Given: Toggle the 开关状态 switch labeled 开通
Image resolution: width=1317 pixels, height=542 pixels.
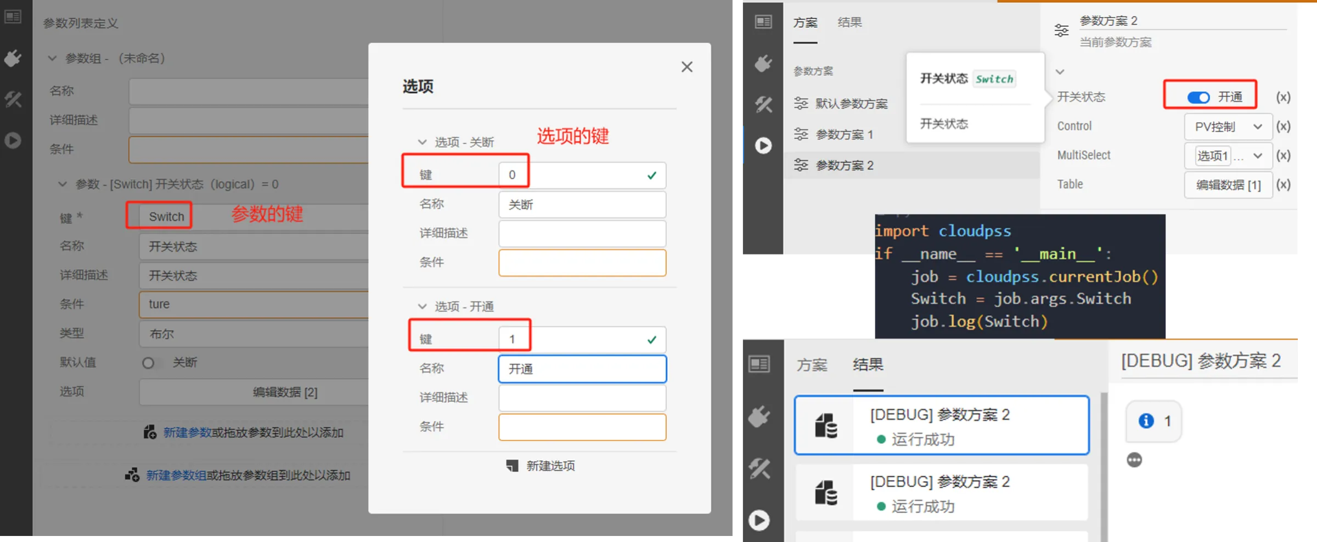Looking at the screenshot, I should [1198, 98].
